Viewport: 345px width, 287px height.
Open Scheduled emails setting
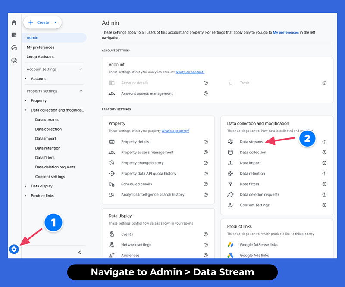tap(136, 184)
